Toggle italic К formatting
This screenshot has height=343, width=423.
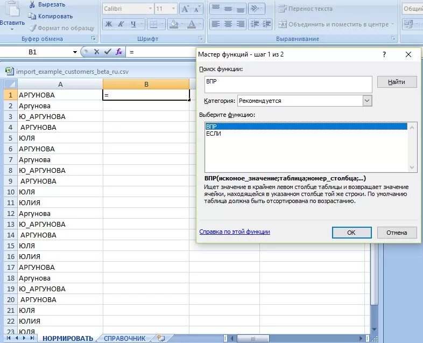pyautogui.click(x=121, y=24)
